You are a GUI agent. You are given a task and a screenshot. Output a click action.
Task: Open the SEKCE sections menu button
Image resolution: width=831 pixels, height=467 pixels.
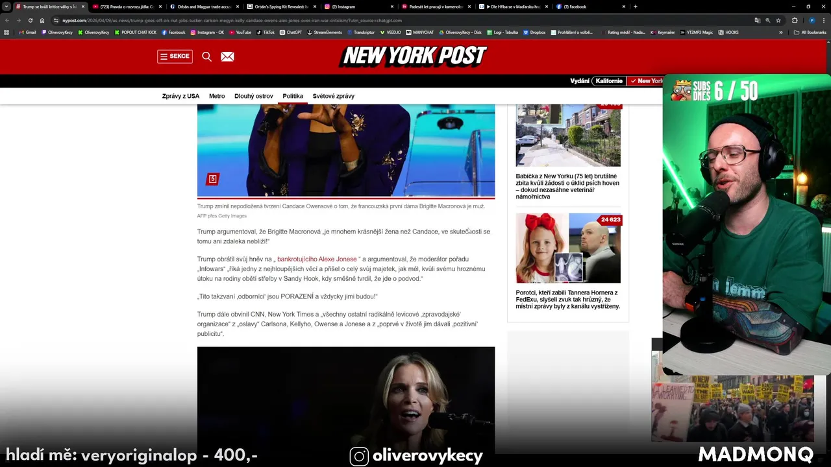175,56
